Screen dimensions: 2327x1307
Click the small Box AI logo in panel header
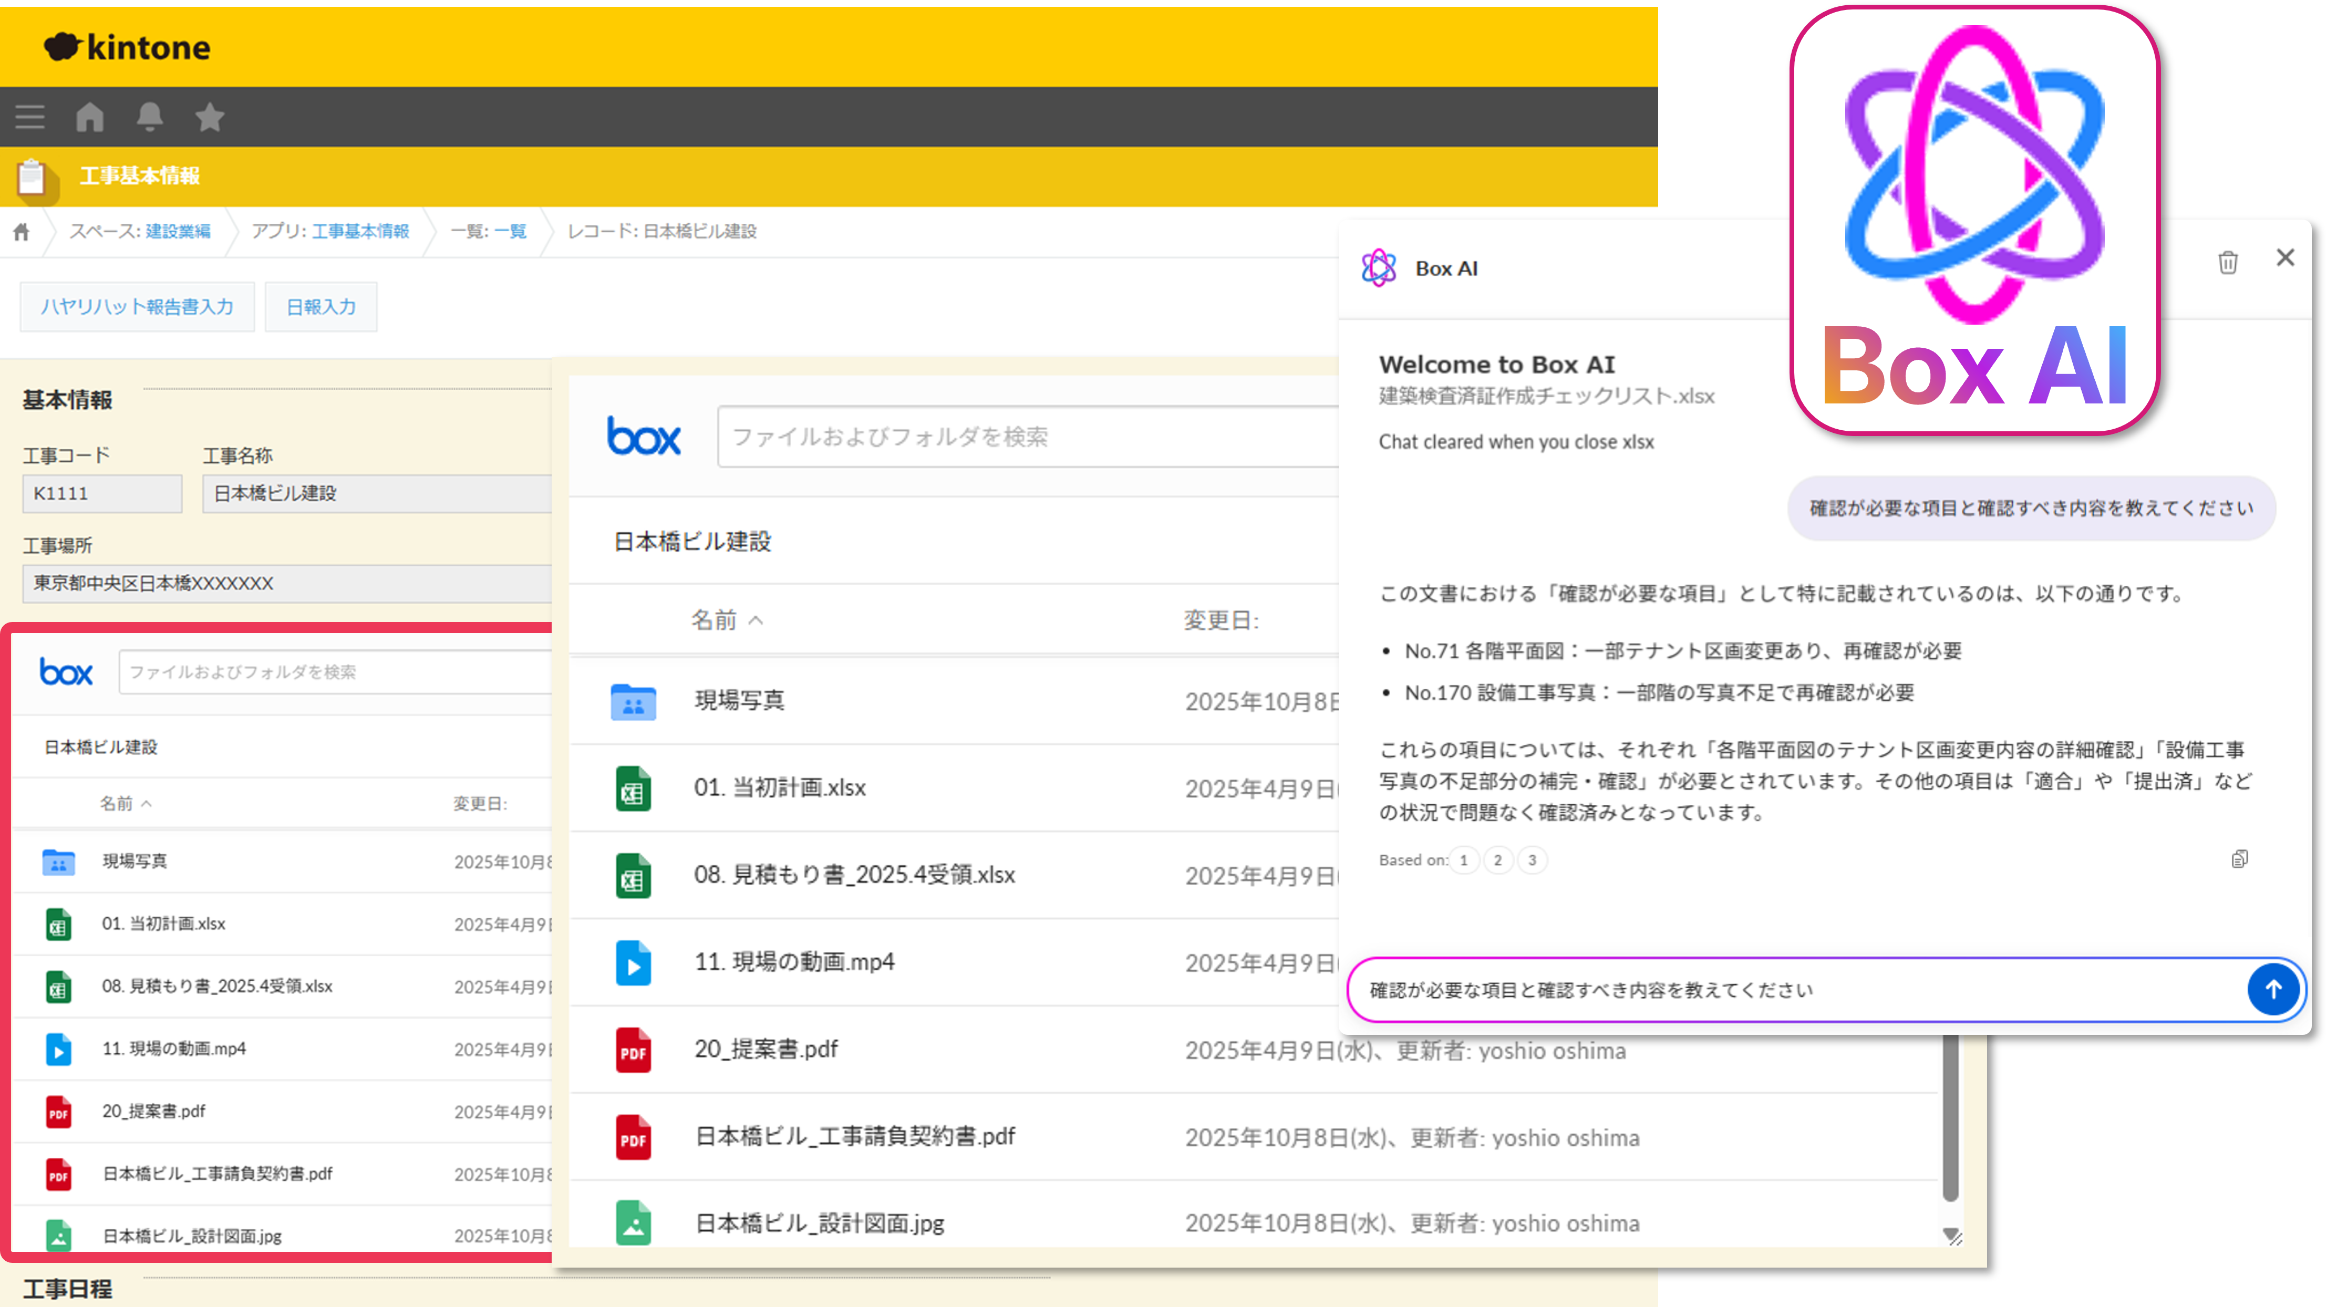(1379, 268)
